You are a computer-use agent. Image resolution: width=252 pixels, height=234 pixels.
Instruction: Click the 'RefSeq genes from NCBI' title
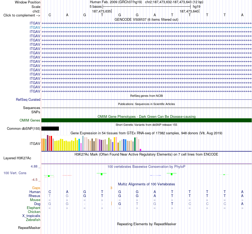point(146,96)
